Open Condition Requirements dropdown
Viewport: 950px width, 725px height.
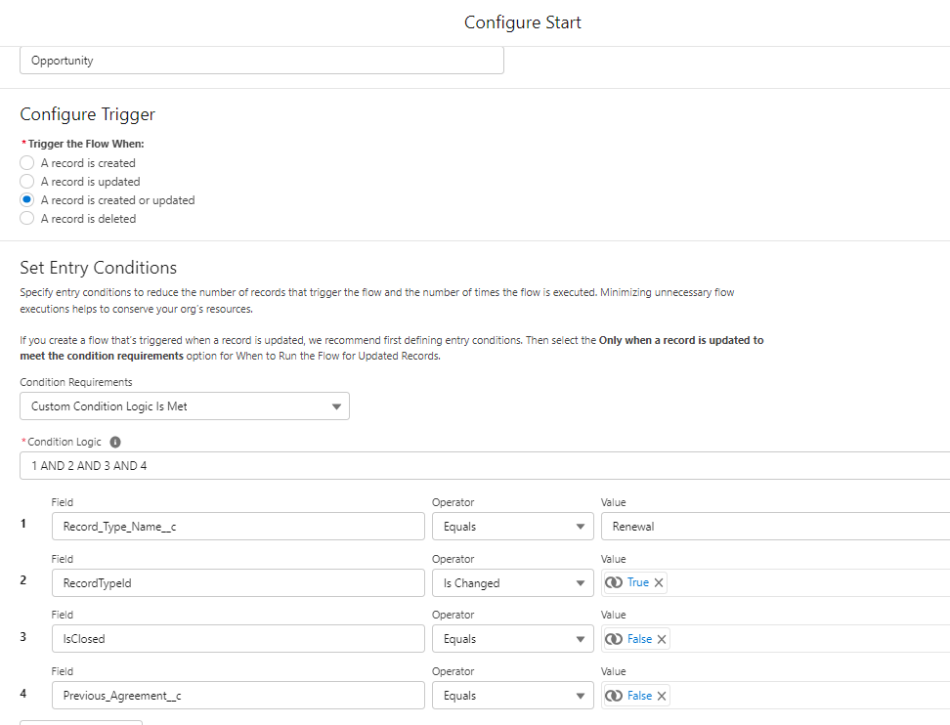click(185, 406)
